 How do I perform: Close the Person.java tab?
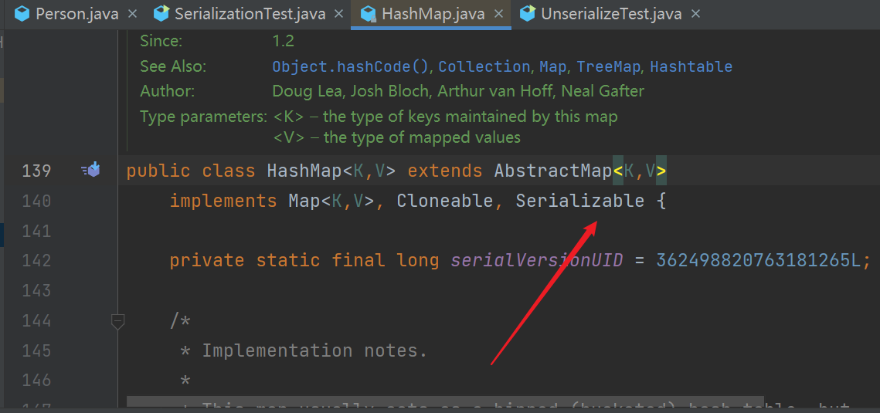tap(132, 14)
